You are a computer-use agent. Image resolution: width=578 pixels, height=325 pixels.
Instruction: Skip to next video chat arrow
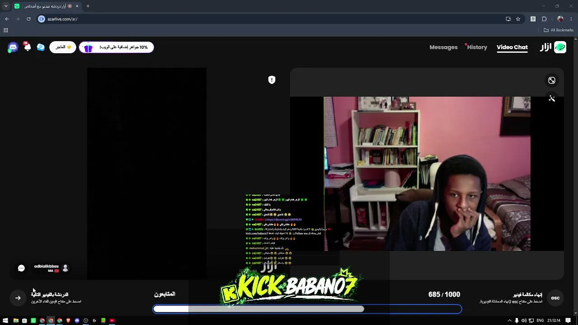point(18,298)
